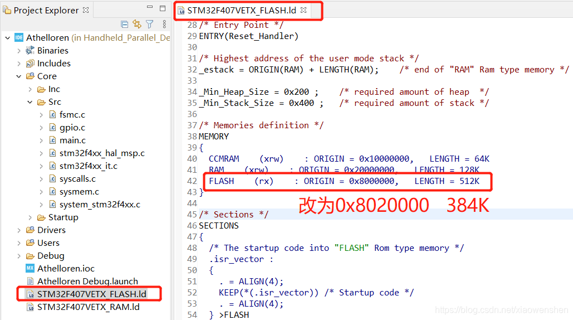Image resolution: width=573 pixels, height=320 pixels.
Task: Click the ENTRY(Reset_Handler) line
Action: pyautogui.click(x=248, y=36)
